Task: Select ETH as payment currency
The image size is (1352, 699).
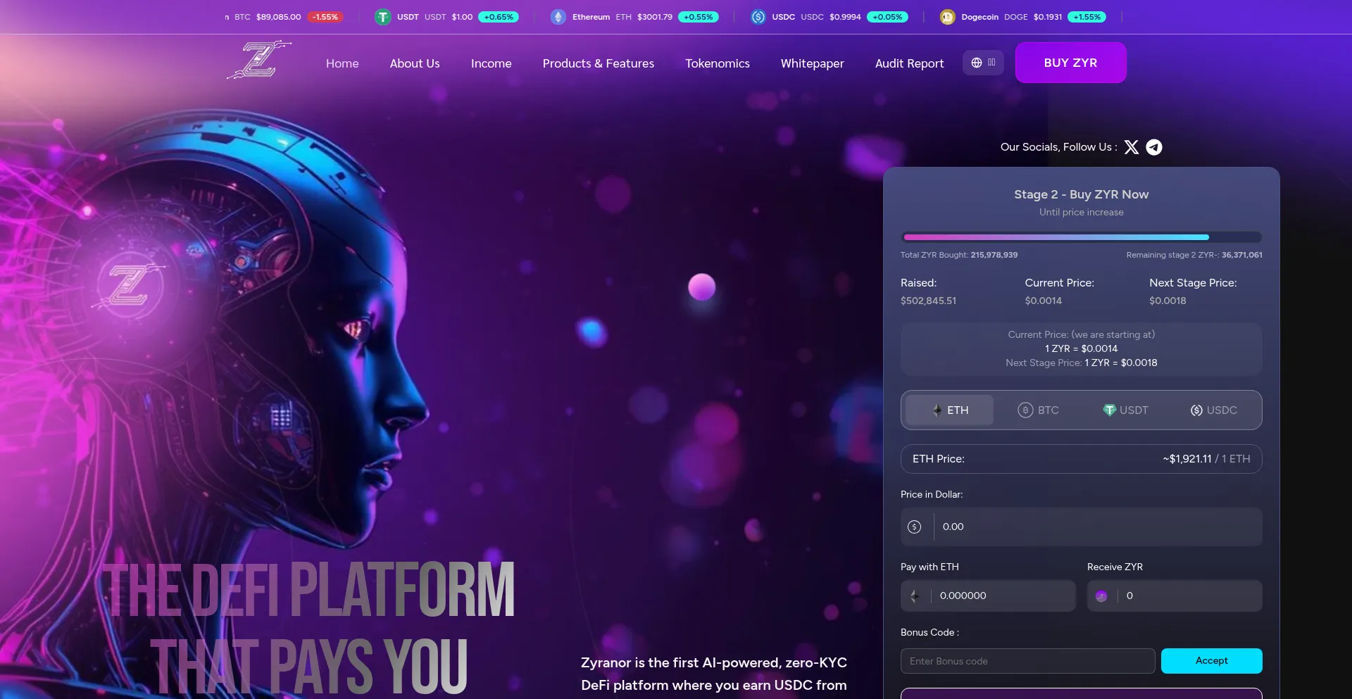Action: coord(949,410)
